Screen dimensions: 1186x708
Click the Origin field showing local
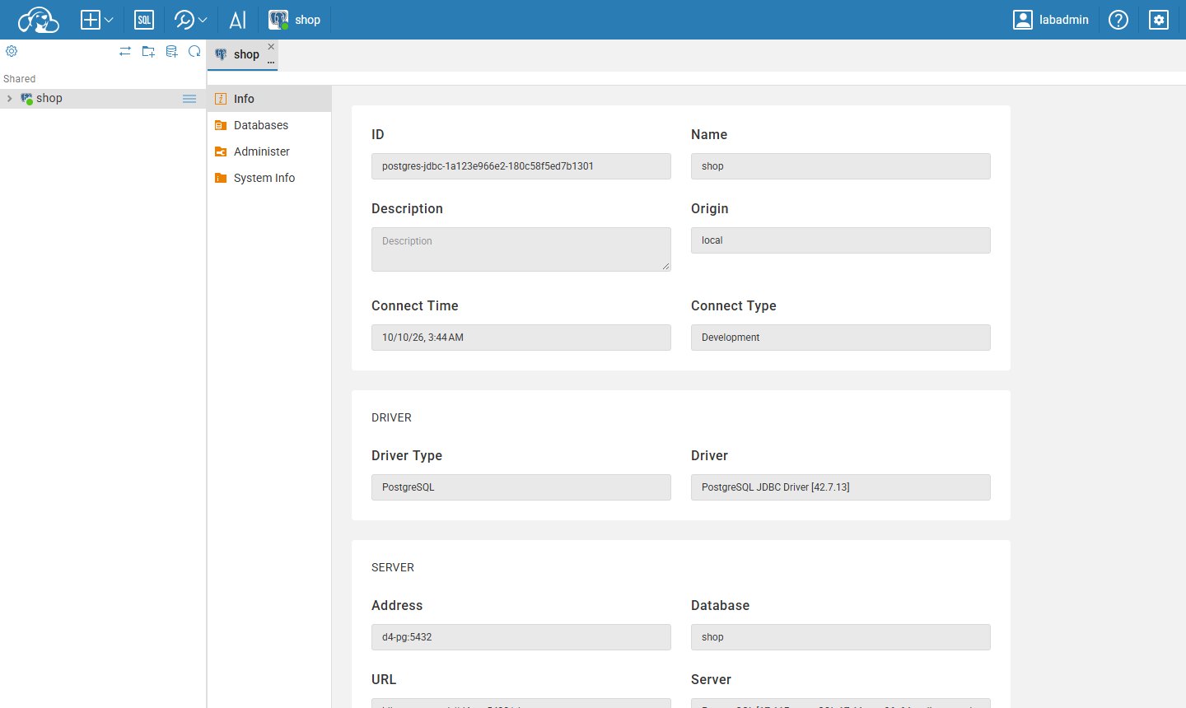click(x=841, y=240)
